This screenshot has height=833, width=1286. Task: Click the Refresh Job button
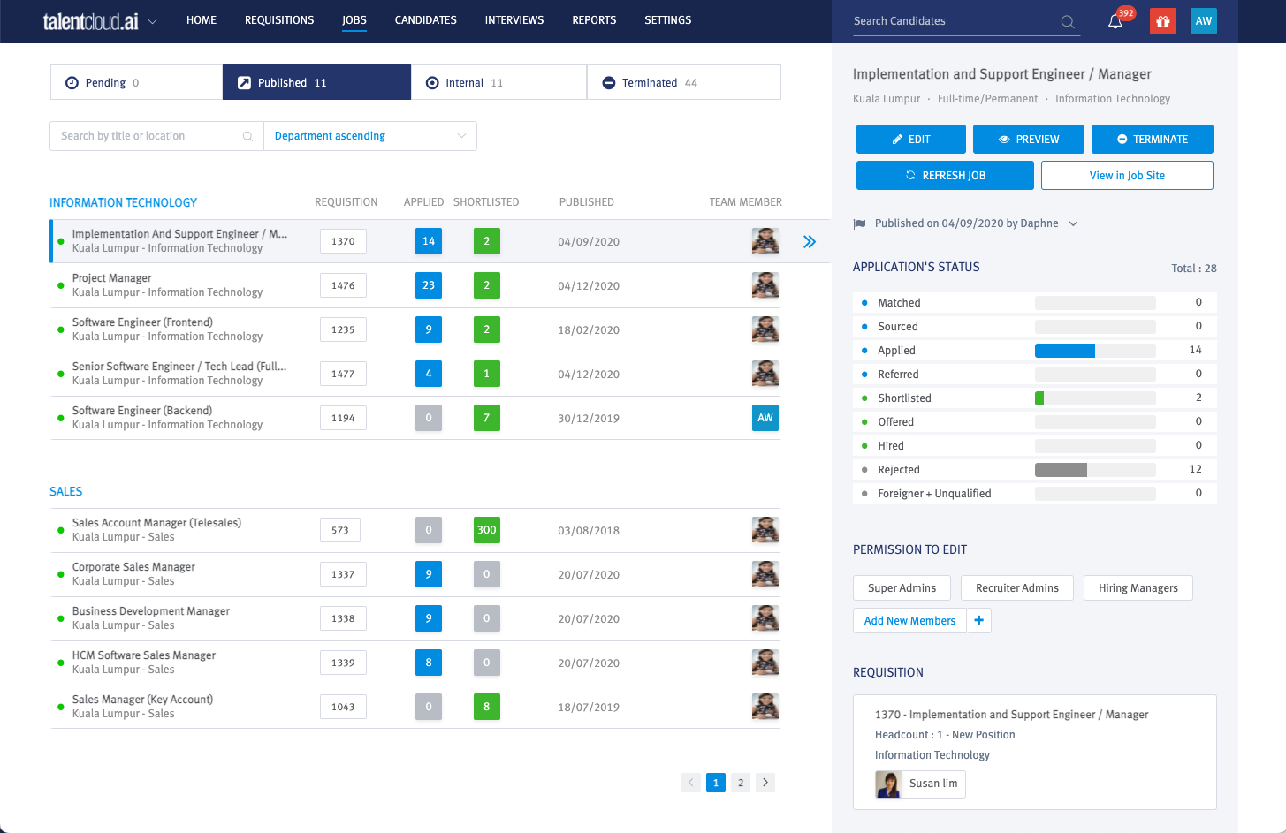tap(945, 175)
